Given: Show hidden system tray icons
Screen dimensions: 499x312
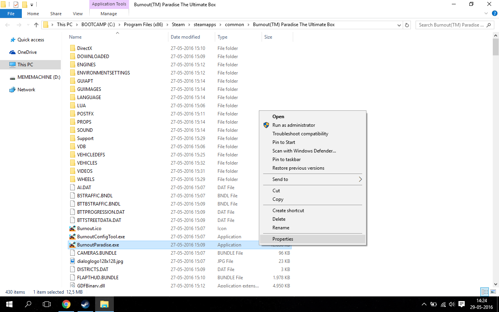Looking at the screenshot, I should 424,304.
